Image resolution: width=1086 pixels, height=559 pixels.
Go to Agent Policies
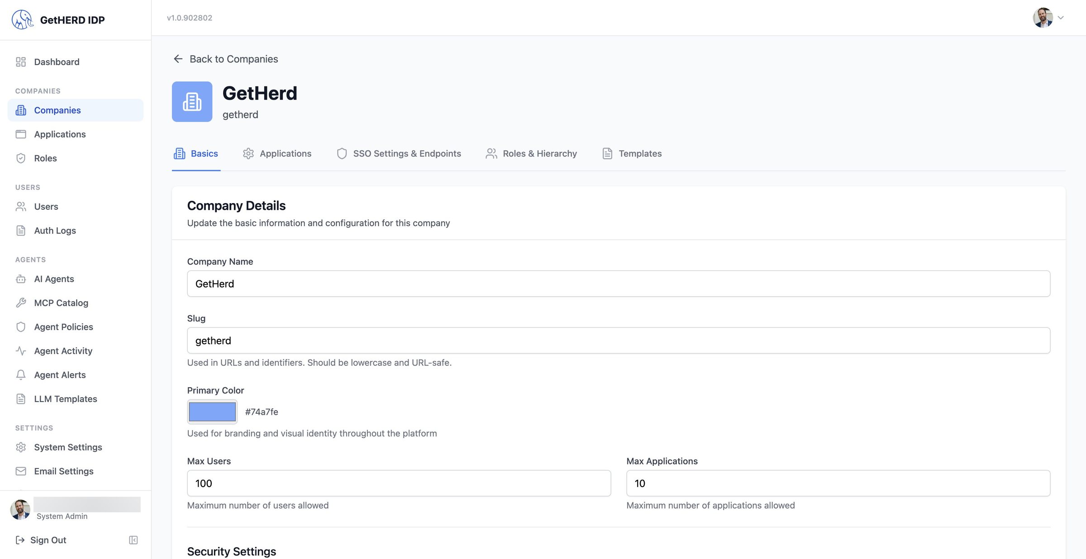coord(76,327)
